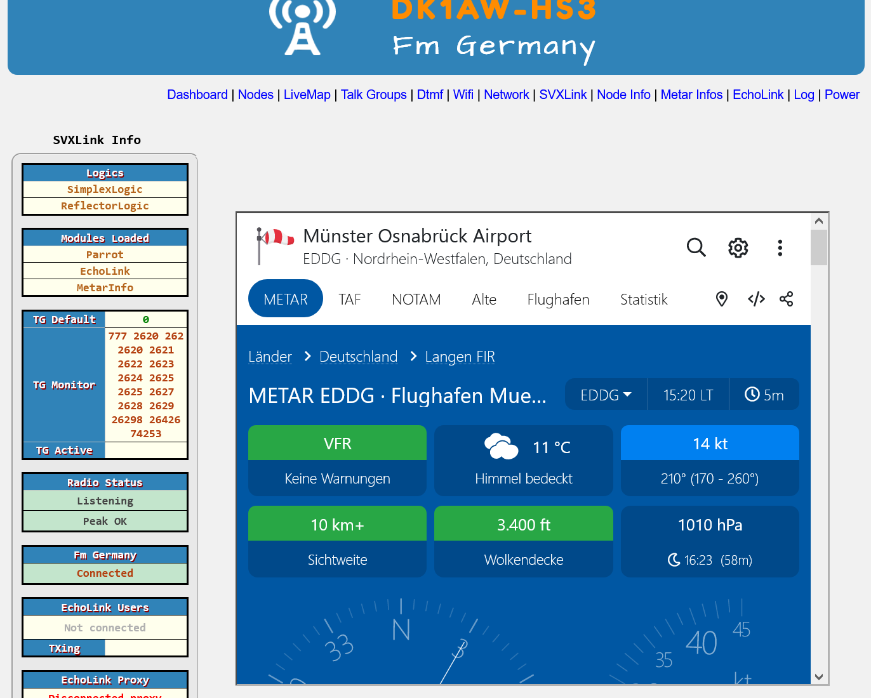Viewport: 871px width, 698px height.
Task: Open the settings gear icon
Action: coord(738,247)
